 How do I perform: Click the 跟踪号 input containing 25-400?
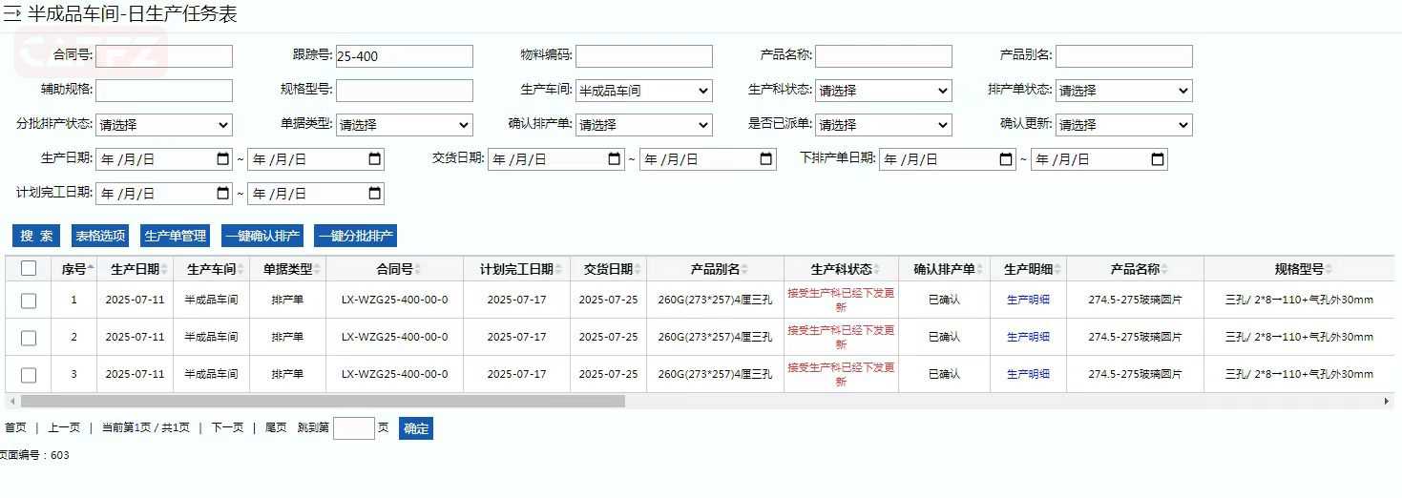click(404, 56)
